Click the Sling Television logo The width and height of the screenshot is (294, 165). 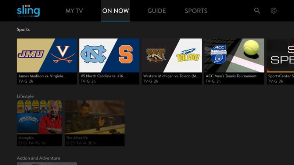click(x=28, y=11)
